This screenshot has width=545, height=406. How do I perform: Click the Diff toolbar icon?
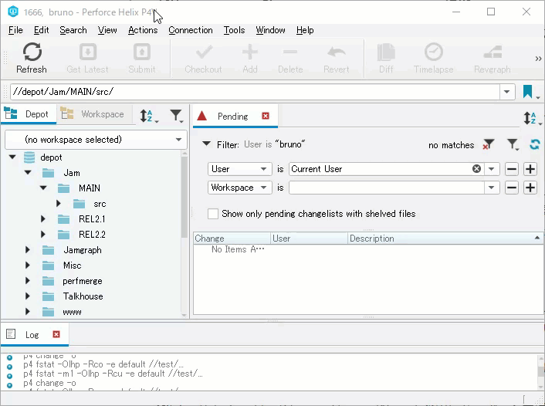[386, 52]
